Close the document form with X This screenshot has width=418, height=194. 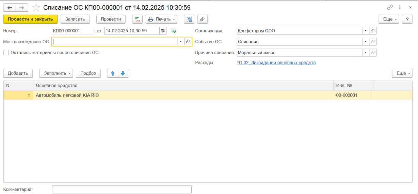point(410,7)
